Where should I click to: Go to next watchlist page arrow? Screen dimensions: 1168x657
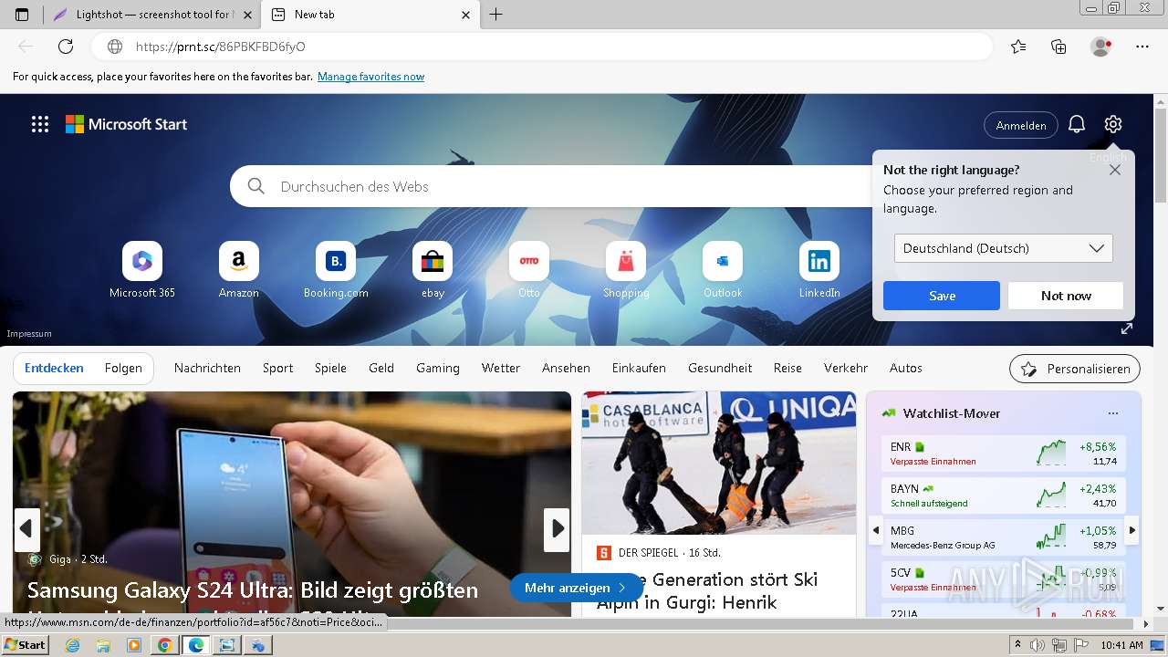click(1132, 530)
